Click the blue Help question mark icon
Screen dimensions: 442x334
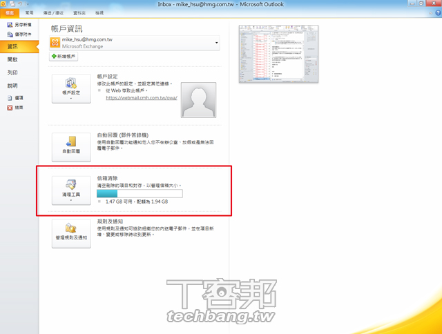pos(438,13)
